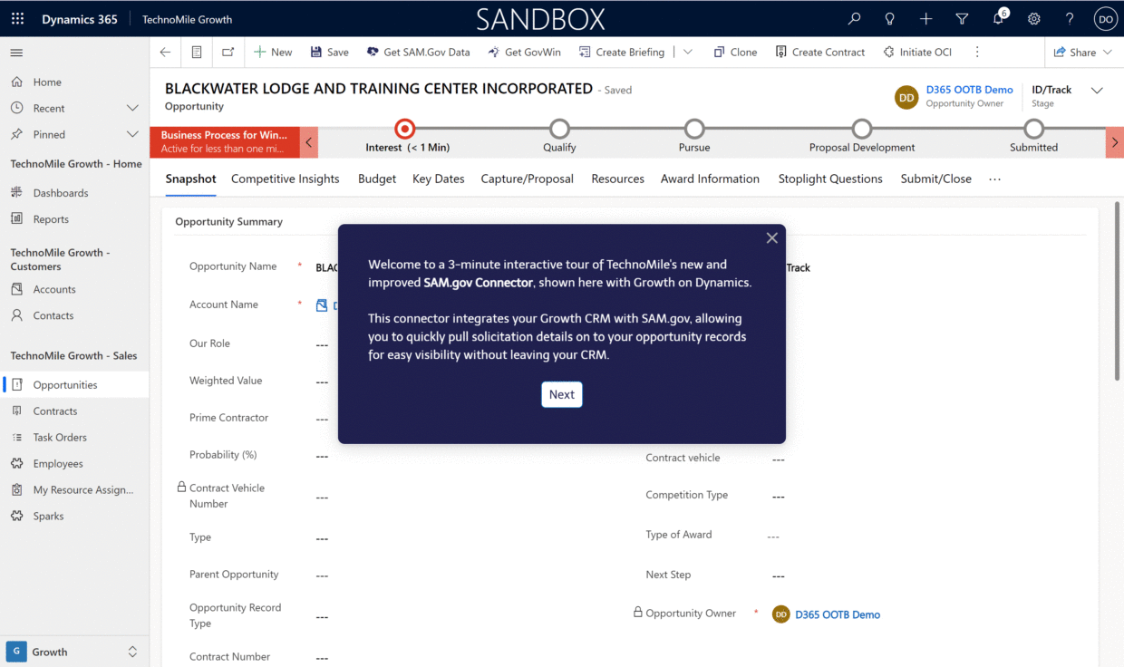The width and height of the screenshot is (1124, 667).
Task: Open the DO user account avatar
Action: pos(1105,19)
